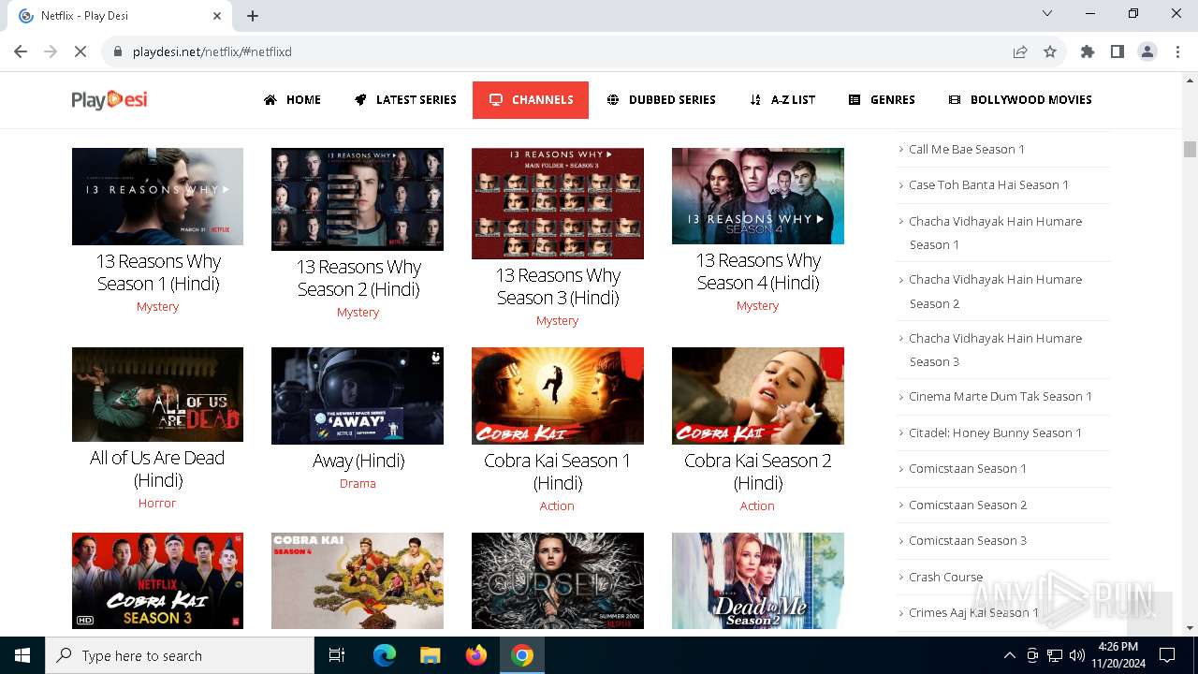Open the Away series thumbnail

(x=358, y=396)
